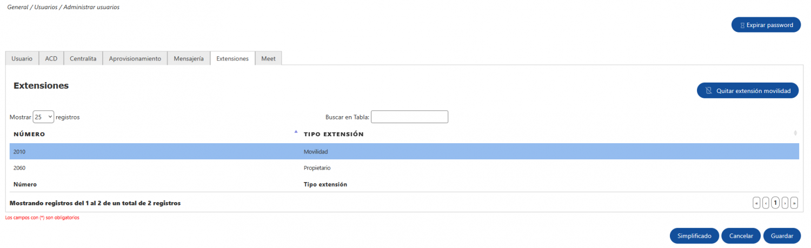Click the Expirar password button

pos(766,25)
